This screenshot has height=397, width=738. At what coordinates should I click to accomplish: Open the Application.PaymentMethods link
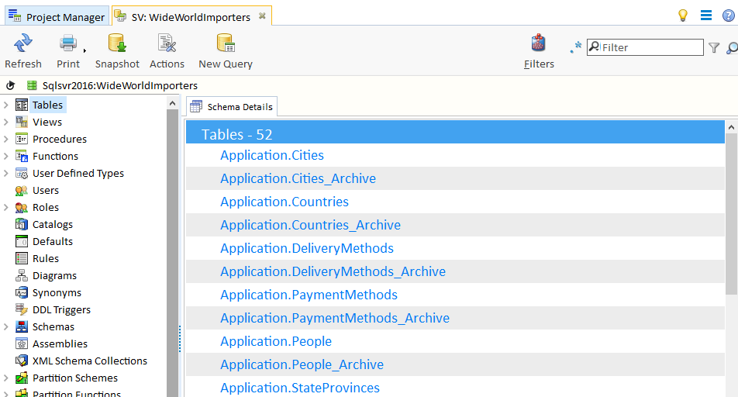[x=309, y=295]
